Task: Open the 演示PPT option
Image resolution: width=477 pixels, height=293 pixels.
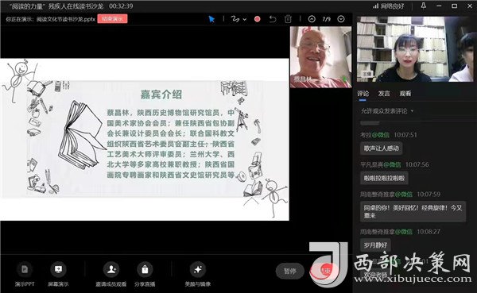Action: pos(25,274)
